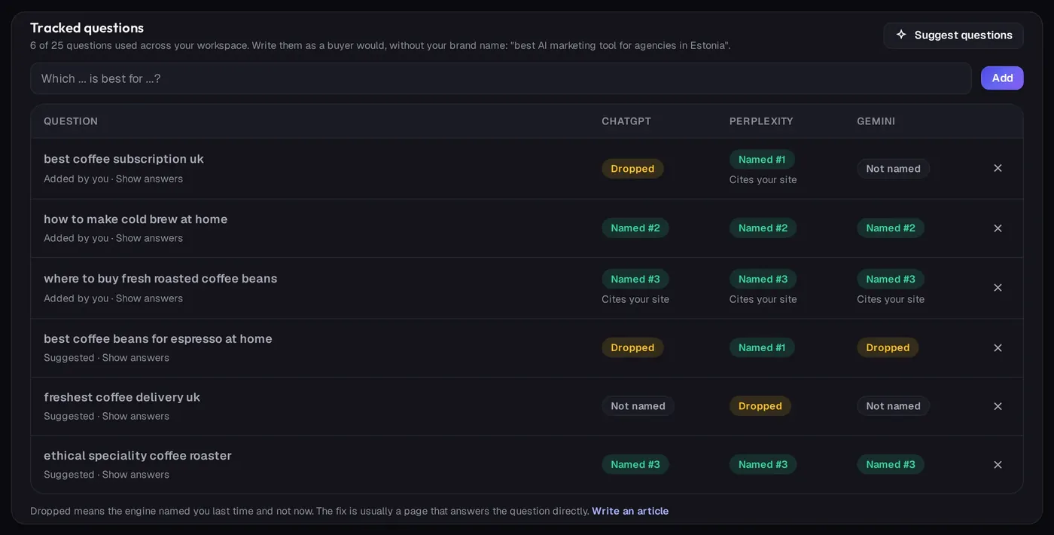Click Gemini 'Not named' badge for coffee subscription uk
1054x535 pixels.
click(893, 169)
